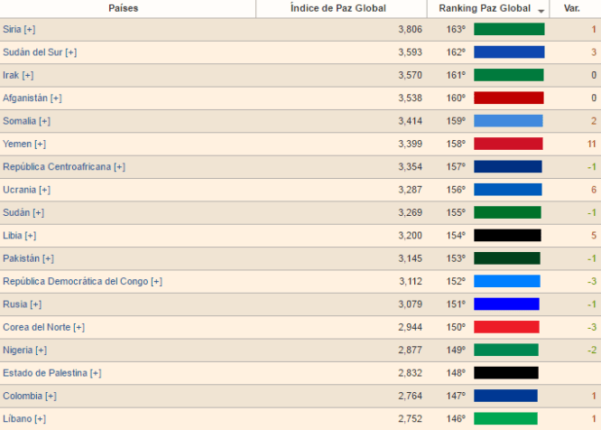Select rank 155º in the Sudán row
The image size is (601, 430).
coord(456,212)
